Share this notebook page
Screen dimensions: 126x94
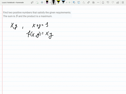point(118,2)
